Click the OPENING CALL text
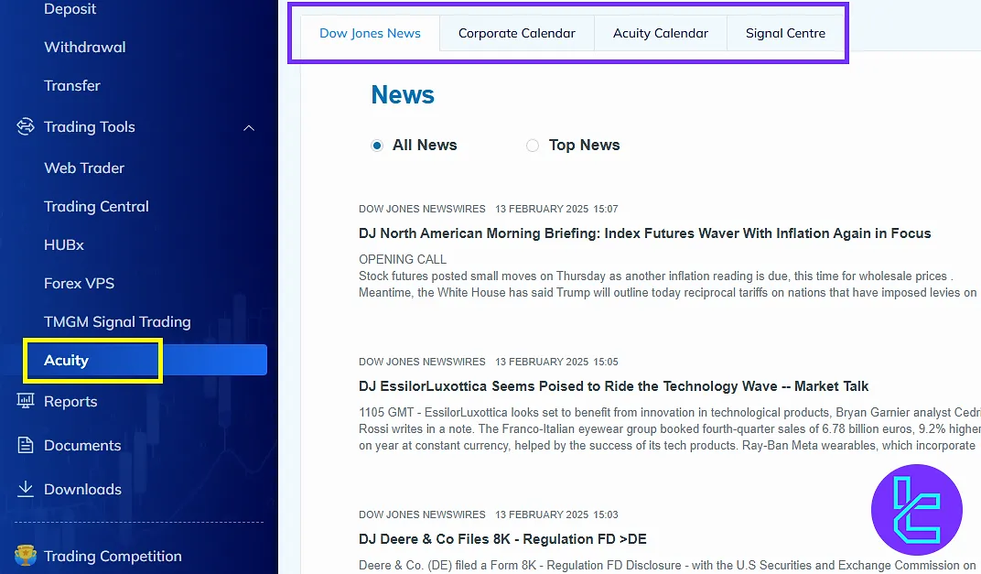981x574 pixels. [403, 259]
